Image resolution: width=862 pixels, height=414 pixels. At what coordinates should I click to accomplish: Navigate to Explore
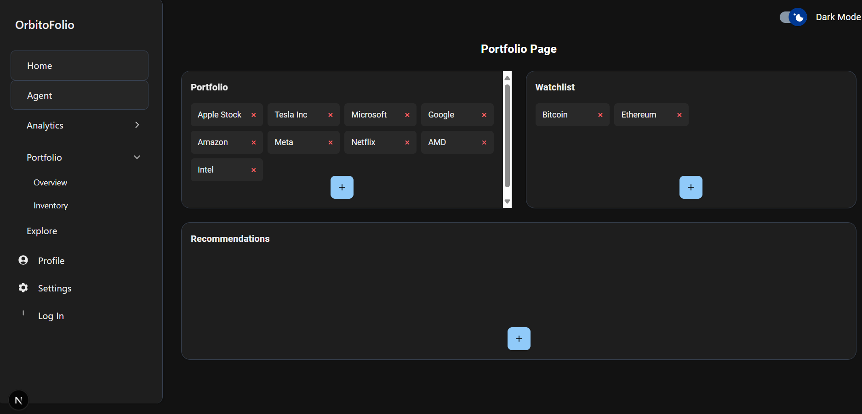point(42,231)
